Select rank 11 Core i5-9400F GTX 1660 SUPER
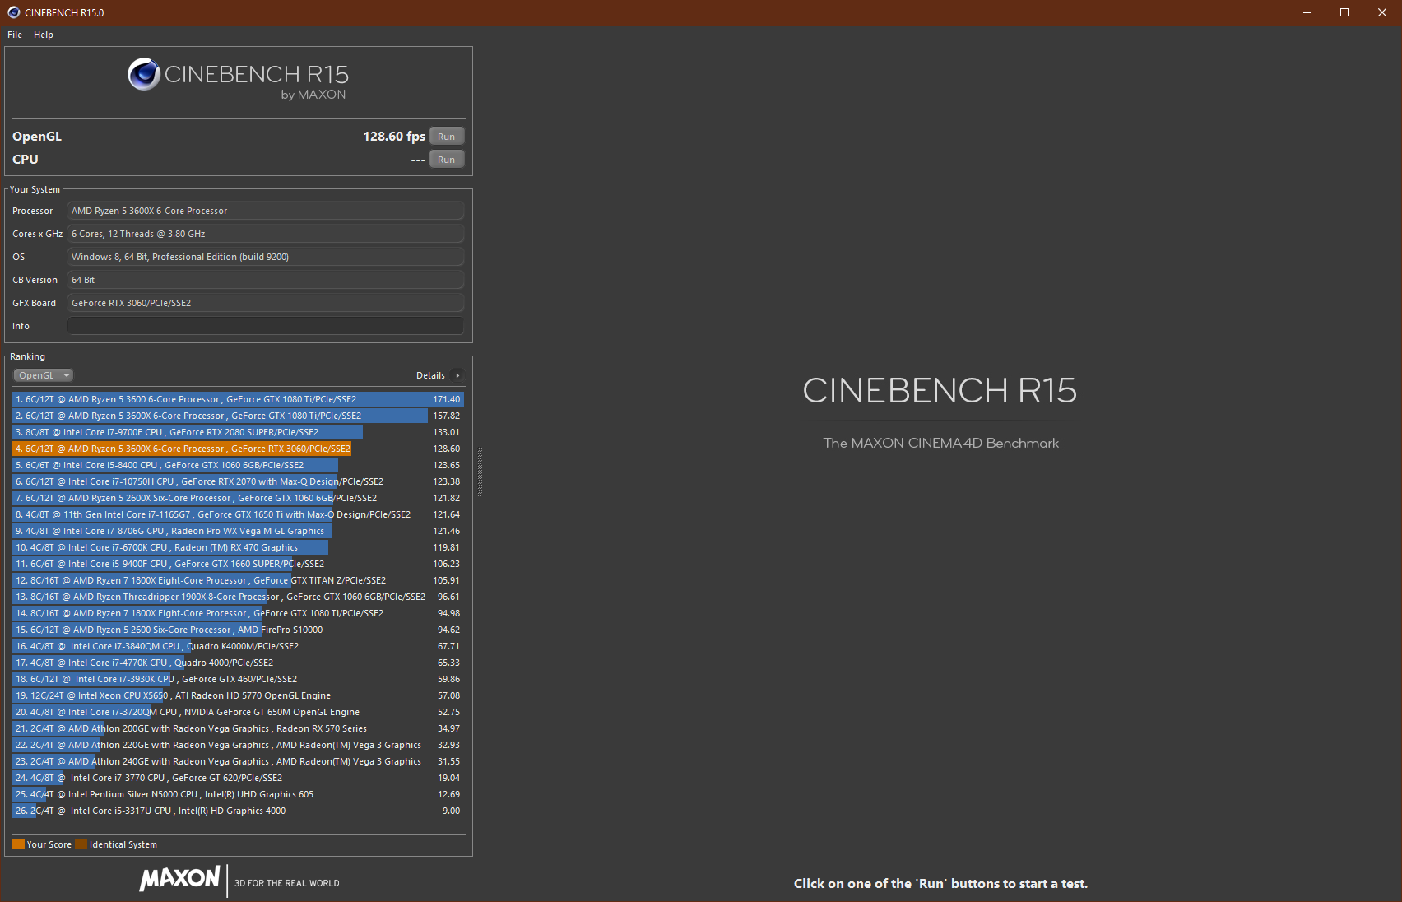The height and width of the screenshot is (902, 1402). [239, 564]
